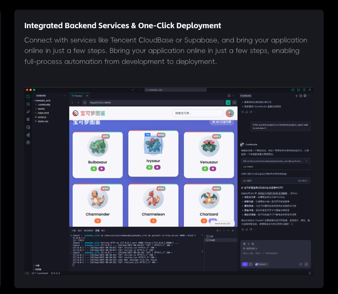Screen dimensions: 338x294
Task: Open the Extensions blocks icon in activity bar
Action: [28, 135]
